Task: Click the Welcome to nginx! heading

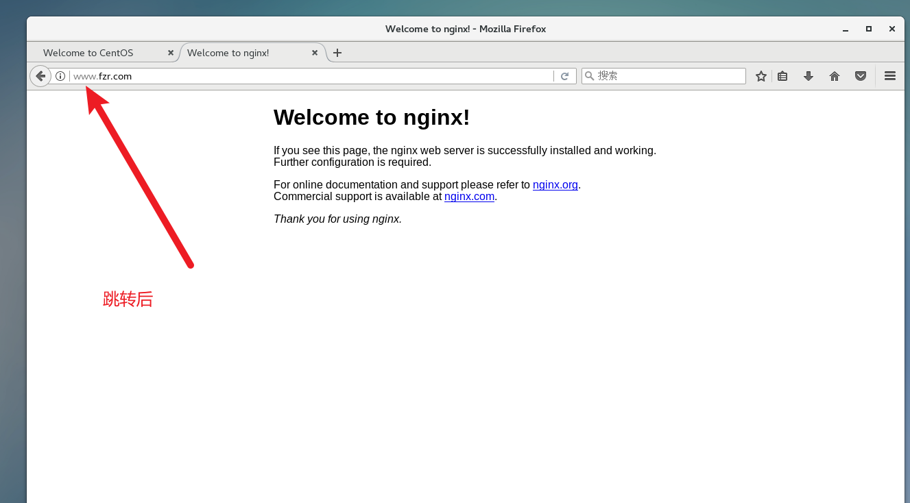Action: click(372, 117)
